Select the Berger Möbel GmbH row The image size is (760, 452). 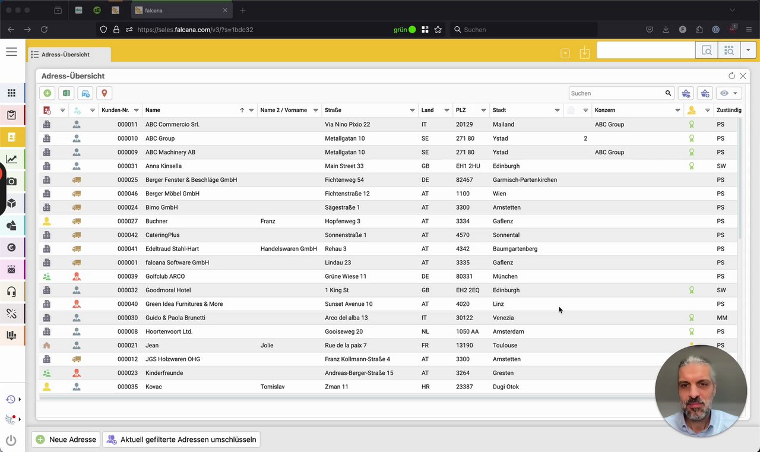(388, 194)
